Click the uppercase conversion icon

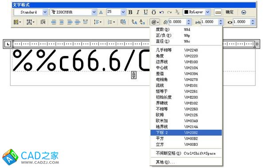pyautogui.click(x=134, y=22)
